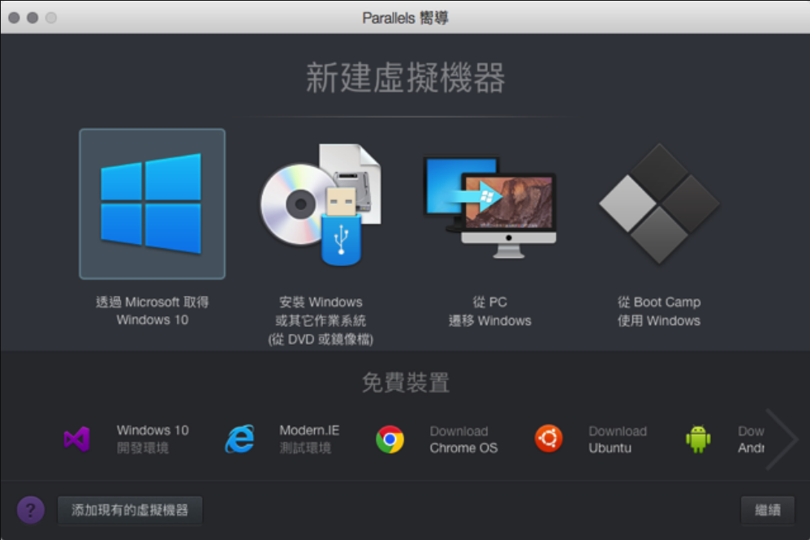
Task: Click the Modern.IE 測試環境 text
Action: (x=309, y=439)
